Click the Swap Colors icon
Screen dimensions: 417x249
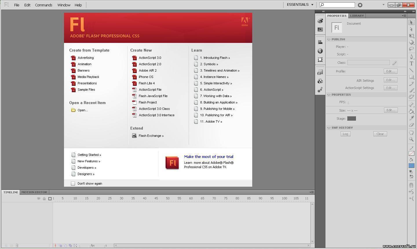tap(412, 176)
